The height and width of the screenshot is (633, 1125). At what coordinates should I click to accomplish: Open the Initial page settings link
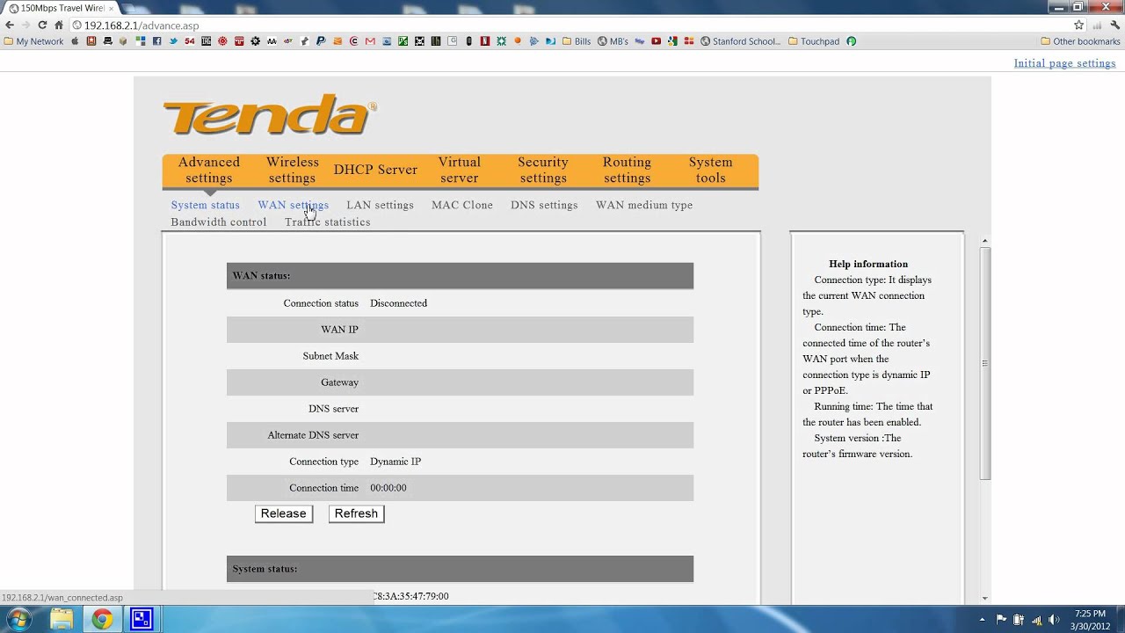coord(1064,63)
